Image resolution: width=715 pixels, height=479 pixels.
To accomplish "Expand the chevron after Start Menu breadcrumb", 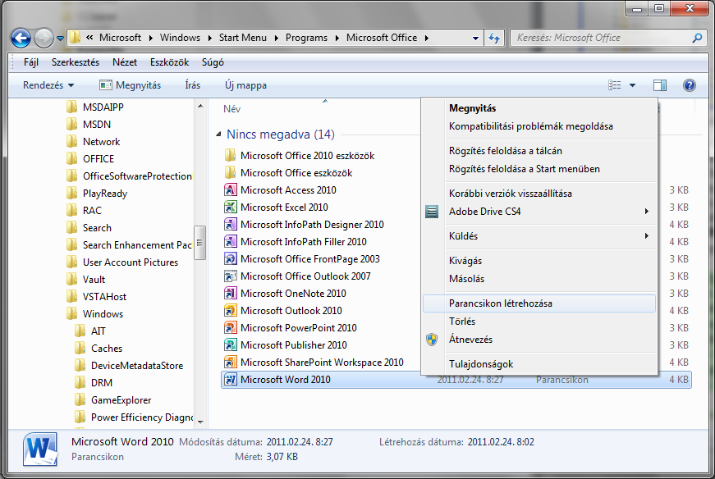I will pyautogui.click(x=277, y=38).
